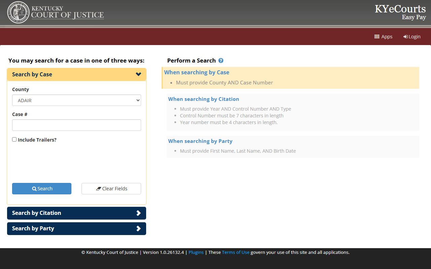Click the Clear Fields button
Viewport: 431px width, 269px height.
tap(111, 189)
